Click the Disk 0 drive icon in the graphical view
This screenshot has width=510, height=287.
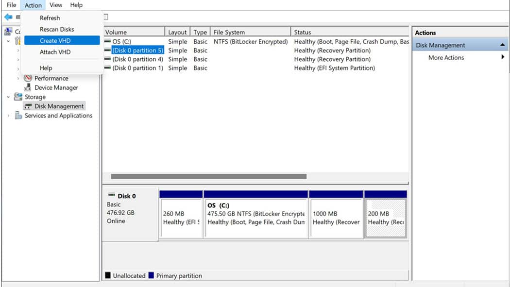[112, 195]
